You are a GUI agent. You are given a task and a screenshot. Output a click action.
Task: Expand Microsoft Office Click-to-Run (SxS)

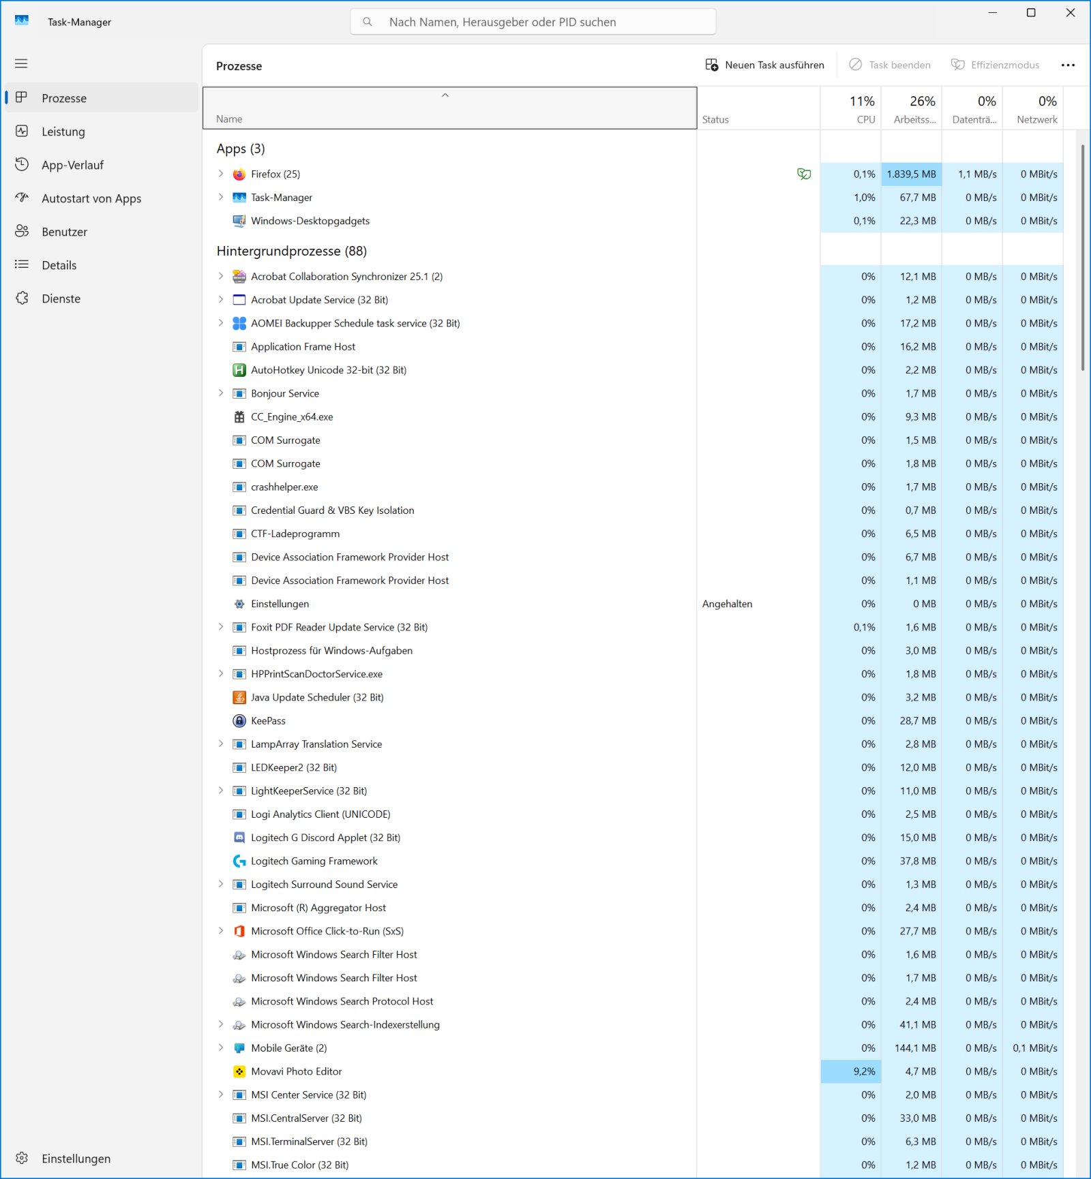220,931
